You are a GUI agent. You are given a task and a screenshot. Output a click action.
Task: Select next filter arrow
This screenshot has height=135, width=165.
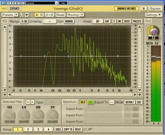[32, 102]
